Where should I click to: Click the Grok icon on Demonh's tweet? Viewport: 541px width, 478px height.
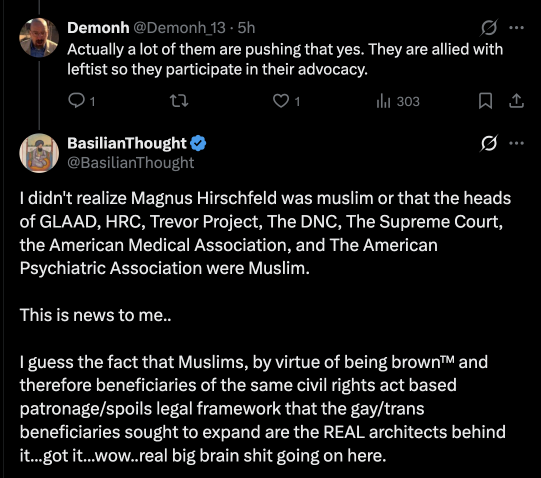489,27
